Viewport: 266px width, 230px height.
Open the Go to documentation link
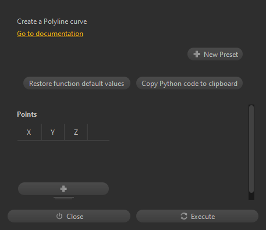click(x=50, y=34)
